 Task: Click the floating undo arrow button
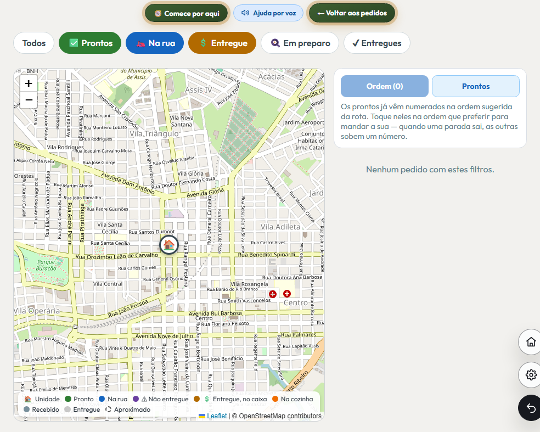[531, 408]
